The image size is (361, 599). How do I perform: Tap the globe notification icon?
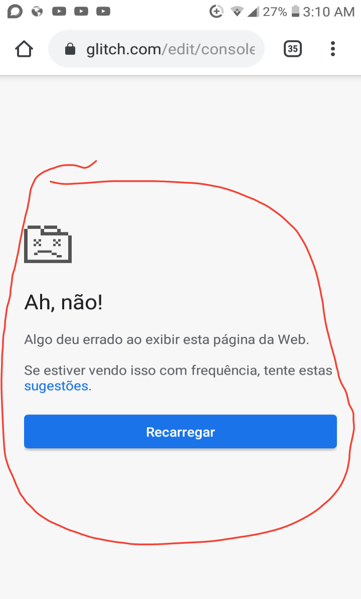coord(37,12)
